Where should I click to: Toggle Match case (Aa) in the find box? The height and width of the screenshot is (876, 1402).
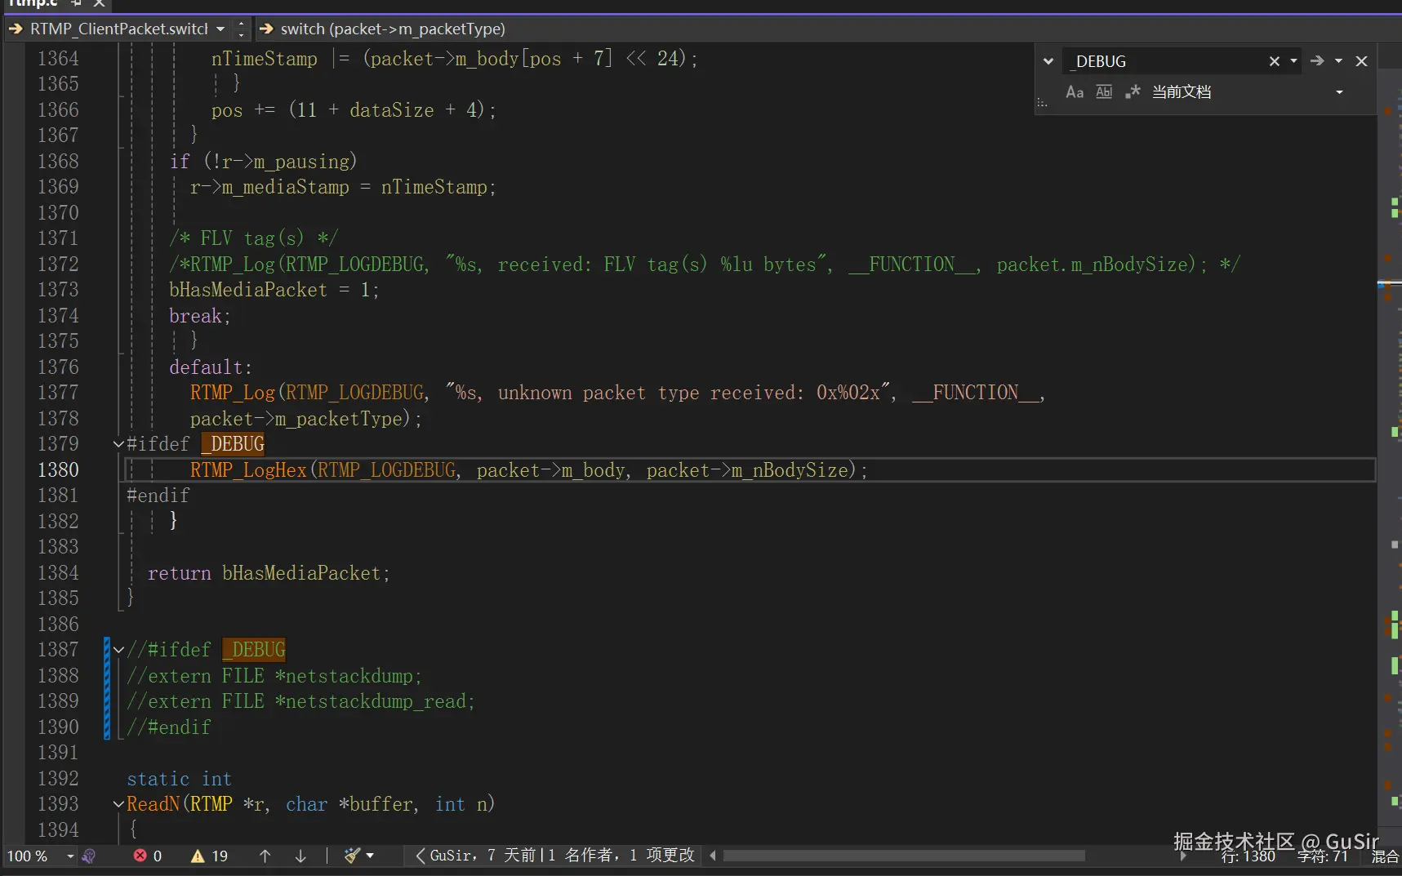click(x=1075, y=92)
